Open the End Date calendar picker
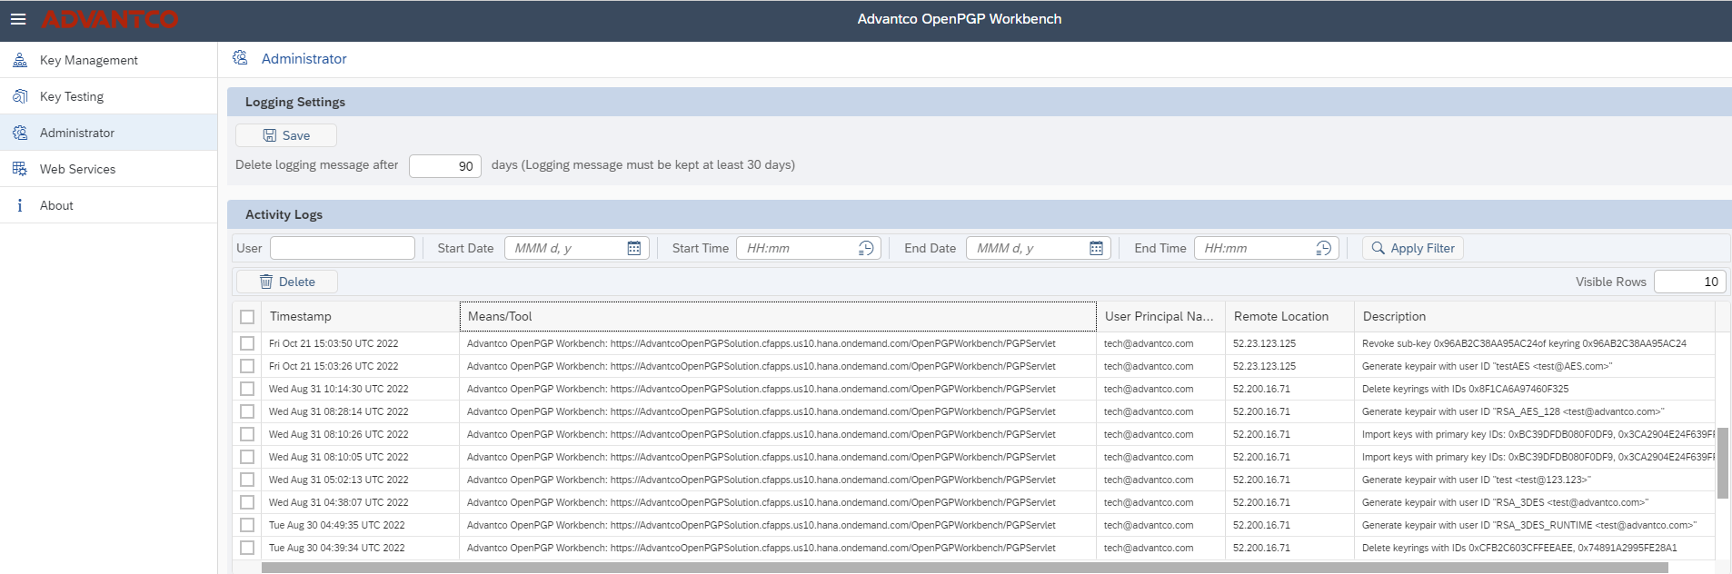 (1096, 248)
